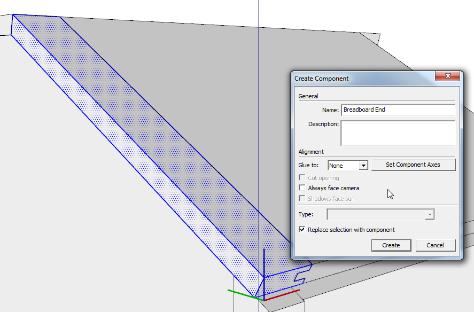Image resolution: width=474 pixels, height=312 pixels.
Task: Click the Set Component Axes button
Action: 413,165
